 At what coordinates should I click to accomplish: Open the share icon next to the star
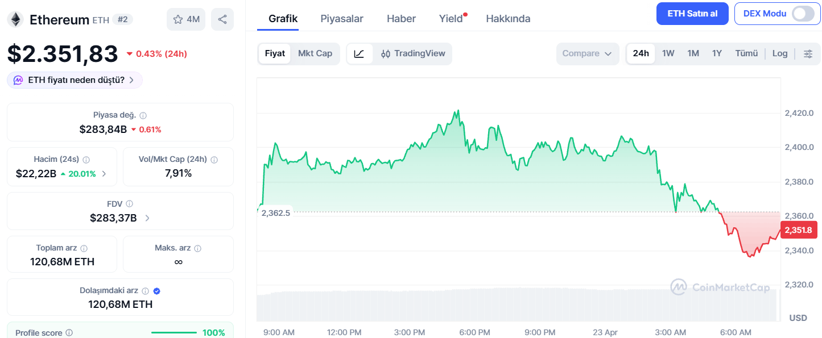tap(222, 19)
